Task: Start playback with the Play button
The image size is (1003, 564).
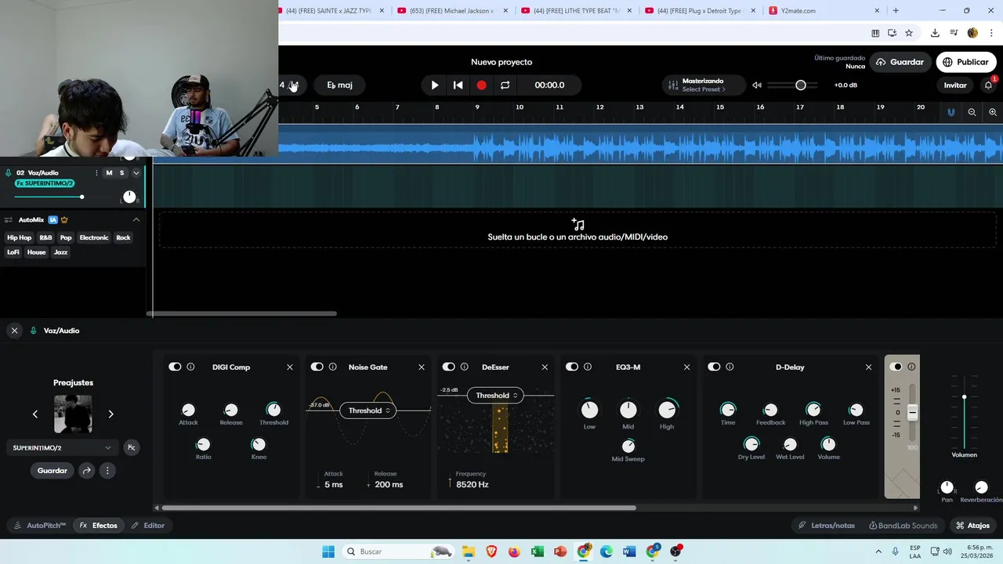Action: [x=435, y=85]
